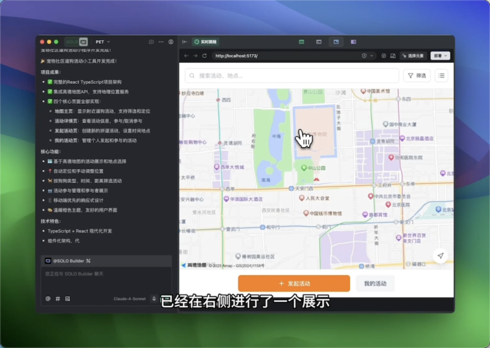Switch to the 实时跟随 tab
Image resolution: width=490 pixels, height=348 pixels.
[x=205, y=42]
